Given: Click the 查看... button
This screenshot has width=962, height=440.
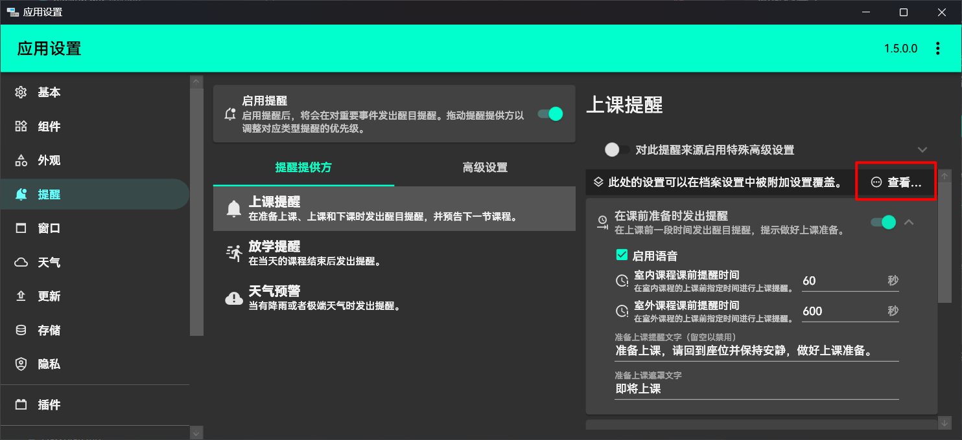Looking at the screenshot, I should tap(896, 183).
